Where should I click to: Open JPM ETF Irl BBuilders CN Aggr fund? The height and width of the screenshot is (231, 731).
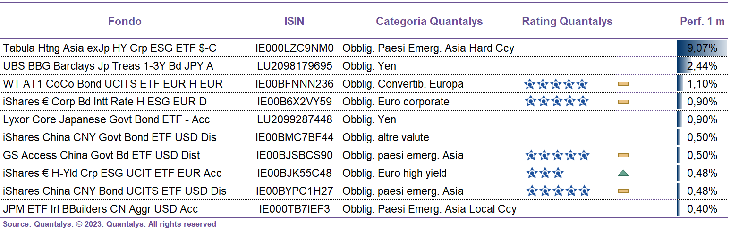(100, 209)
